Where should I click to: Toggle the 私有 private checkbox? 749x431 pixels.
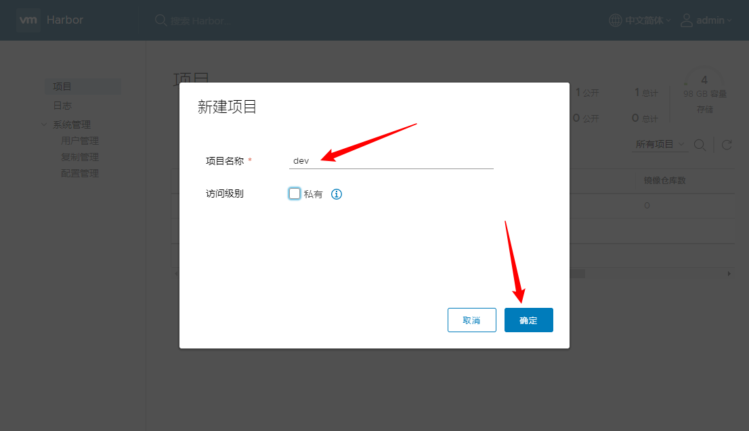(x=294, y=194)
